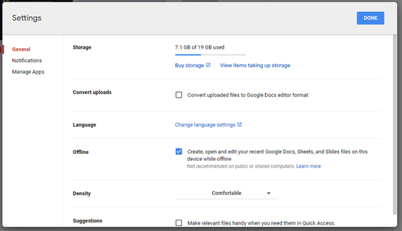Viewport: 402px width, 231px height.
Task: Click the Density dropdown arrow
Action: tap(268, 193)
